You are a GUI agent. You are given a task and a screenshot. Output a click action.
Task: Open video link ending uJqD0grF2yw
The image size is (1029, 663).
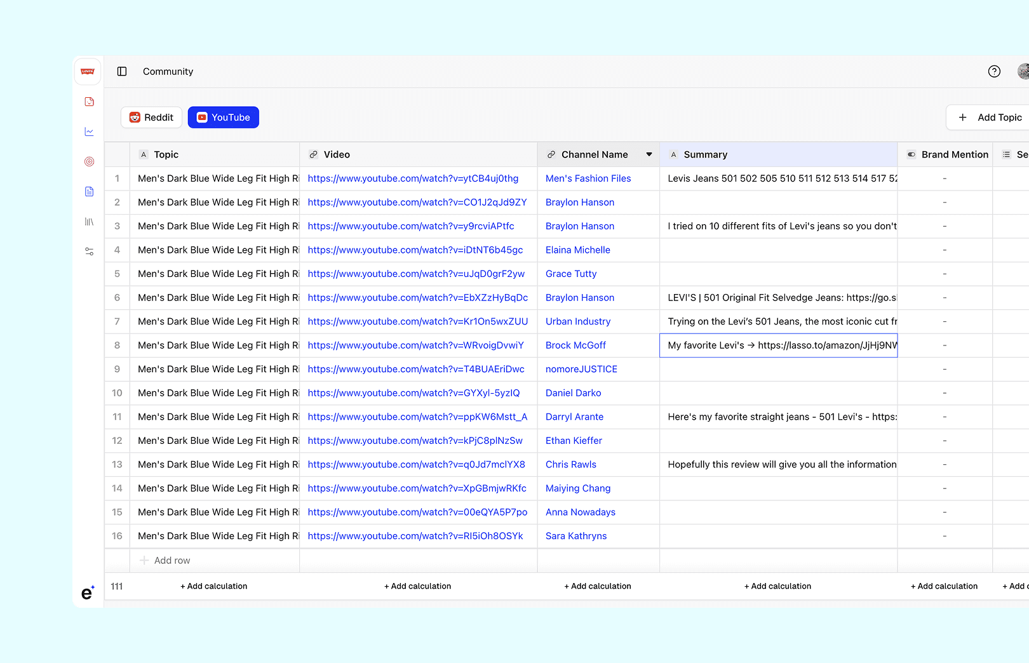coord(417,274)
